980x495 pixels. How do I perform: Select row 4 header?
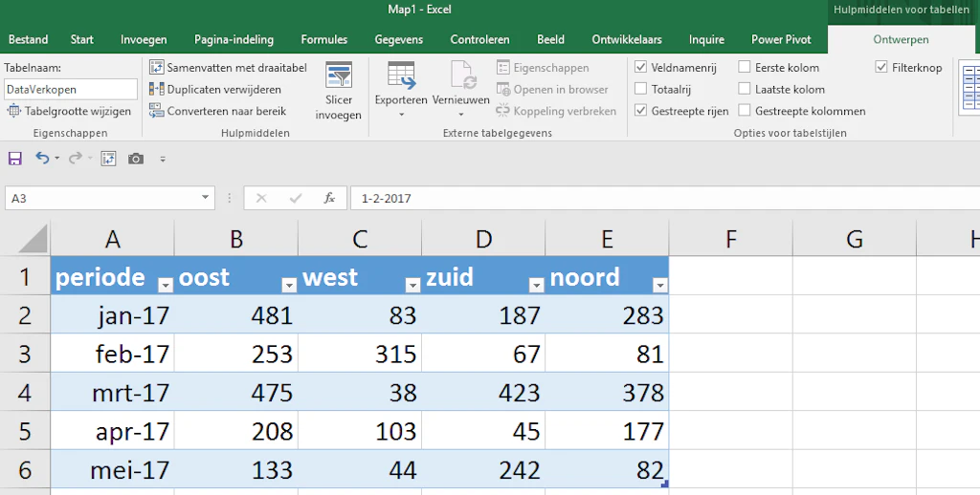(x=25, y=392)
